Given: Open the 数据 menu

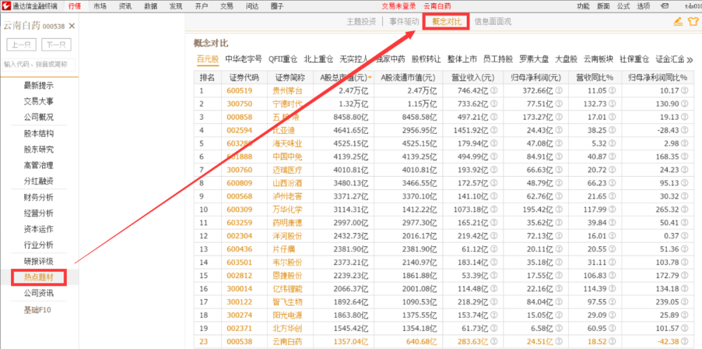Looking at the screenshot, I should tap(150, 6).
